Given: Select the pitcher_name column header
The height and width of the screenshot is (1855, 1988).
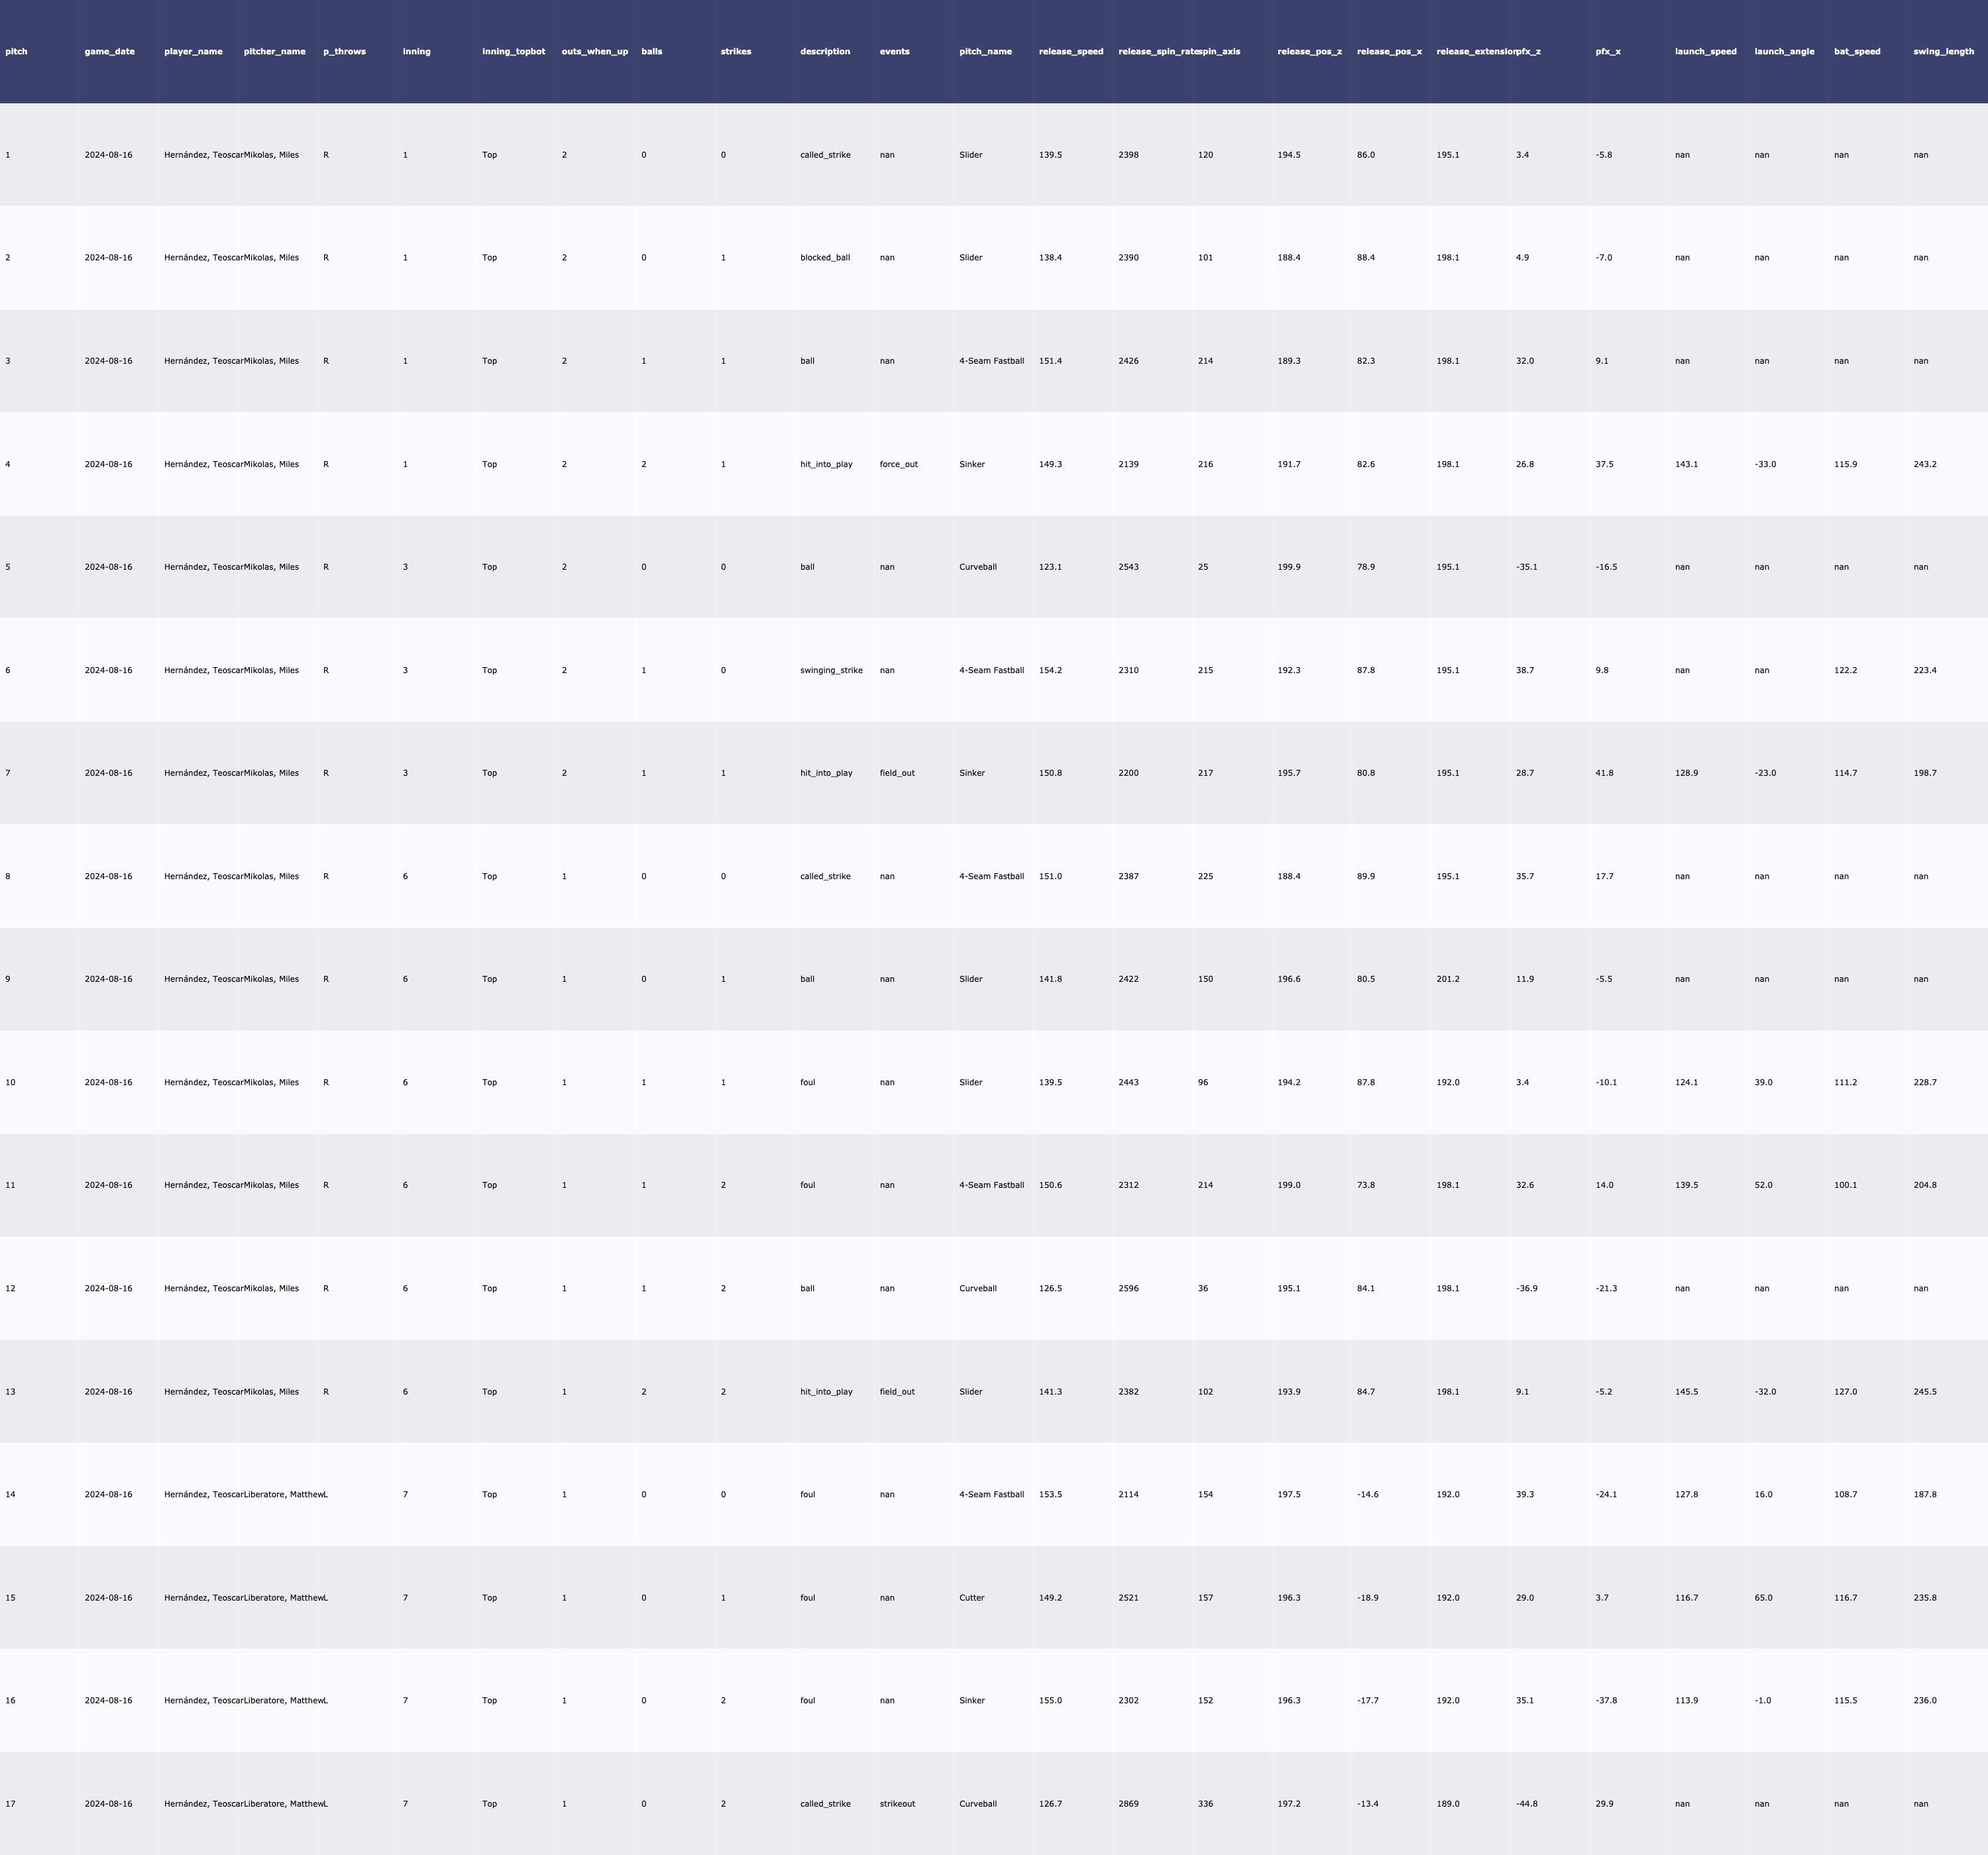Looking at the screenshot, I should click(x=274, y=51).
